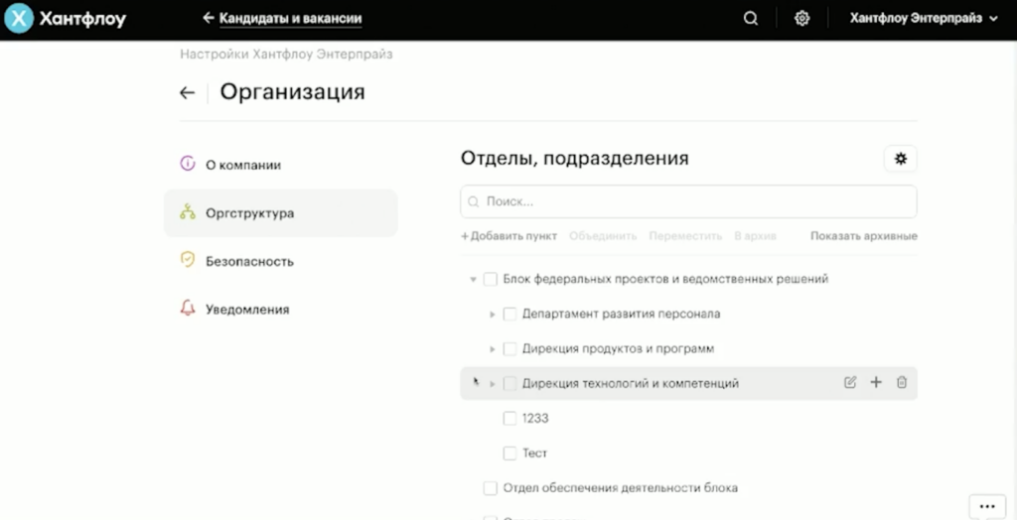Tick checkbox for Отдел обеспечения деятельности блока
The image size is (1017, 520).
point(491,488)
